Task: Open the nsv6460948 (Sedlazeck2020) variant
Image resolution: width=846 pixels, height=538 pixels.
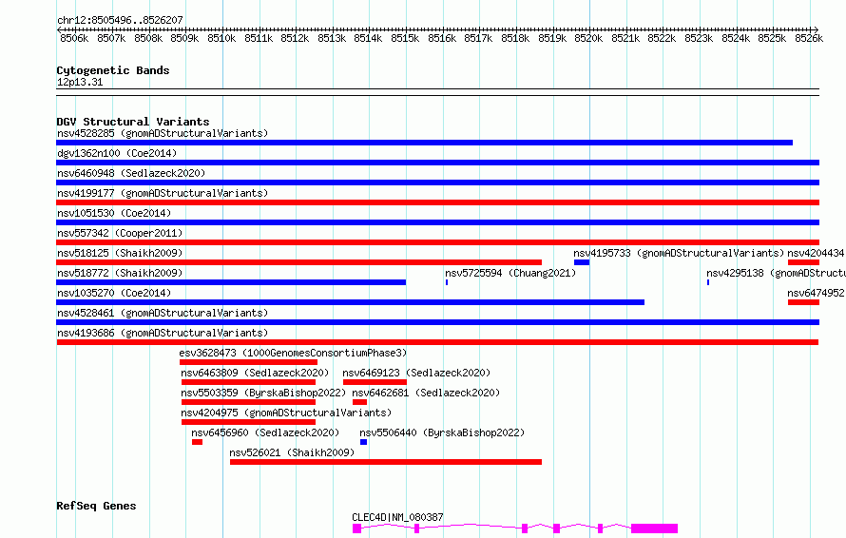Action: tap(131, 173)
